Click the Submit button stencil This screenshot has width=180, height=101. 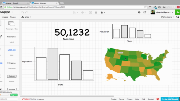(x=12, y=76)
